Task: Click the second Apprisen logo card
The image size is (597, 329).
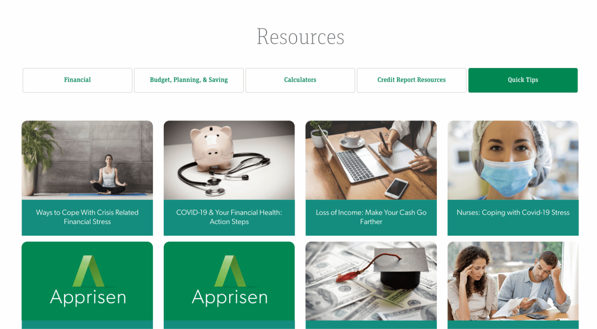Action: [229, 281]
